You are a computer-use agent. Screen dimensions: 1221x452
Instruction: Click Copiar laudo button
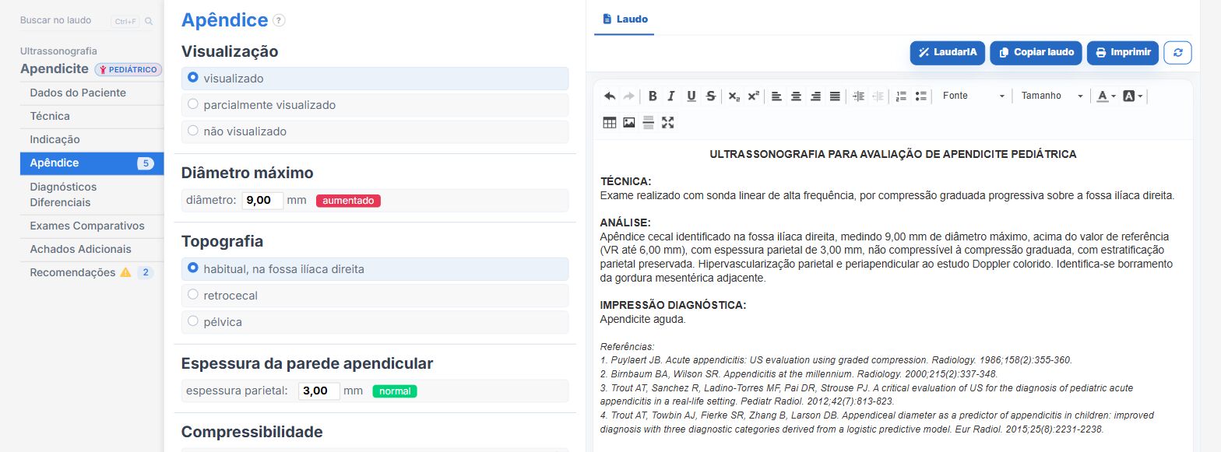1036,52
